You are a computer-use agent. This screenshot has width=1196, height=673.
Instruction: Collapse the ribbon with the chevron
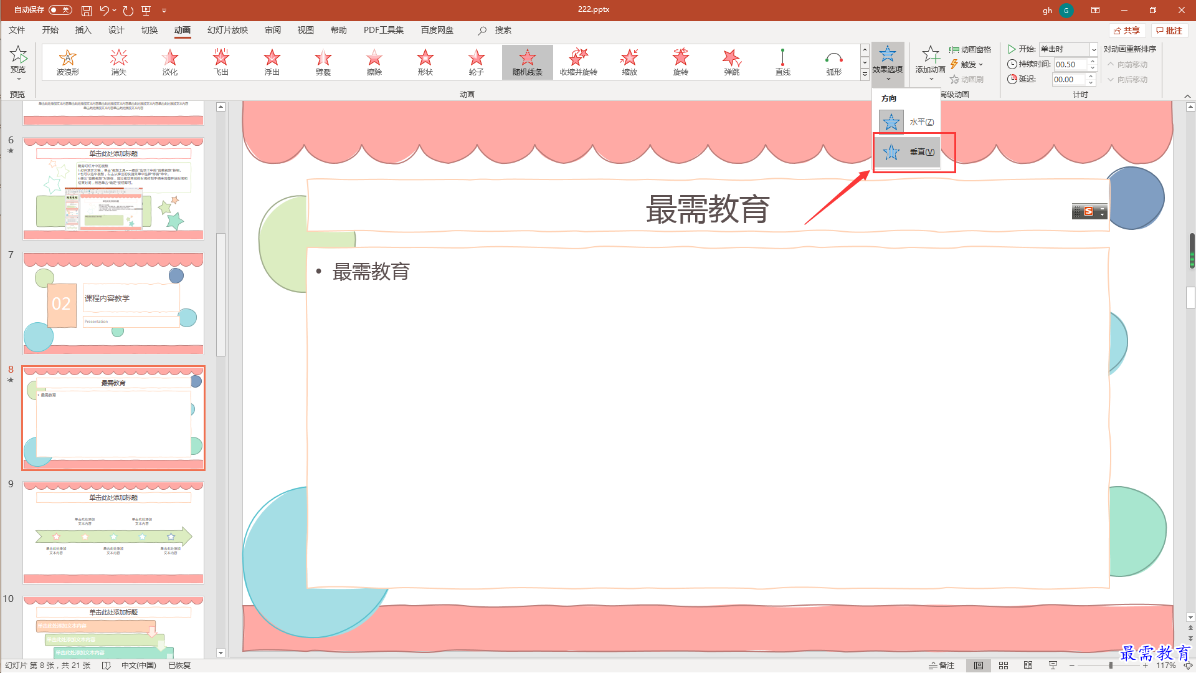point(1187,96)
